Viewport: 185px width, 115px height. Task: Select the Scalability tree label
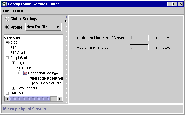(x=24, y=68)
